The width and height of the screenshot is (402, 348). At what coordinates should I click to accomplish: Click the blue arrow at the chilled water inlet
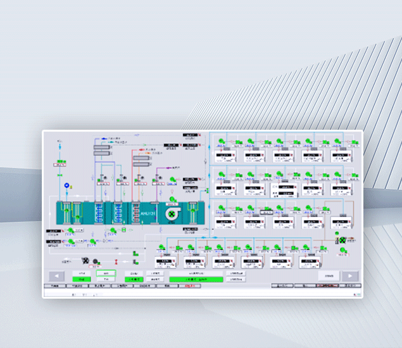[x=104, y=139]
